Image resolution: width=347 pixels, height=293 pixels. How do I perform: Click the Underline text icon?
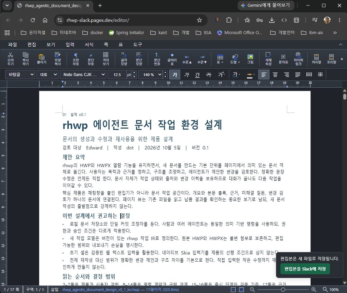(197, 75)
